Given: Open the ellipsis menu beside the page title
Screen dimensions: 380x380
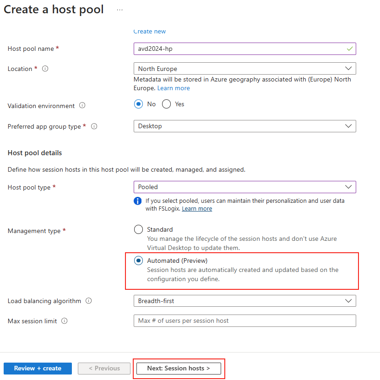Looking at the screenshot, I should 119,10.
